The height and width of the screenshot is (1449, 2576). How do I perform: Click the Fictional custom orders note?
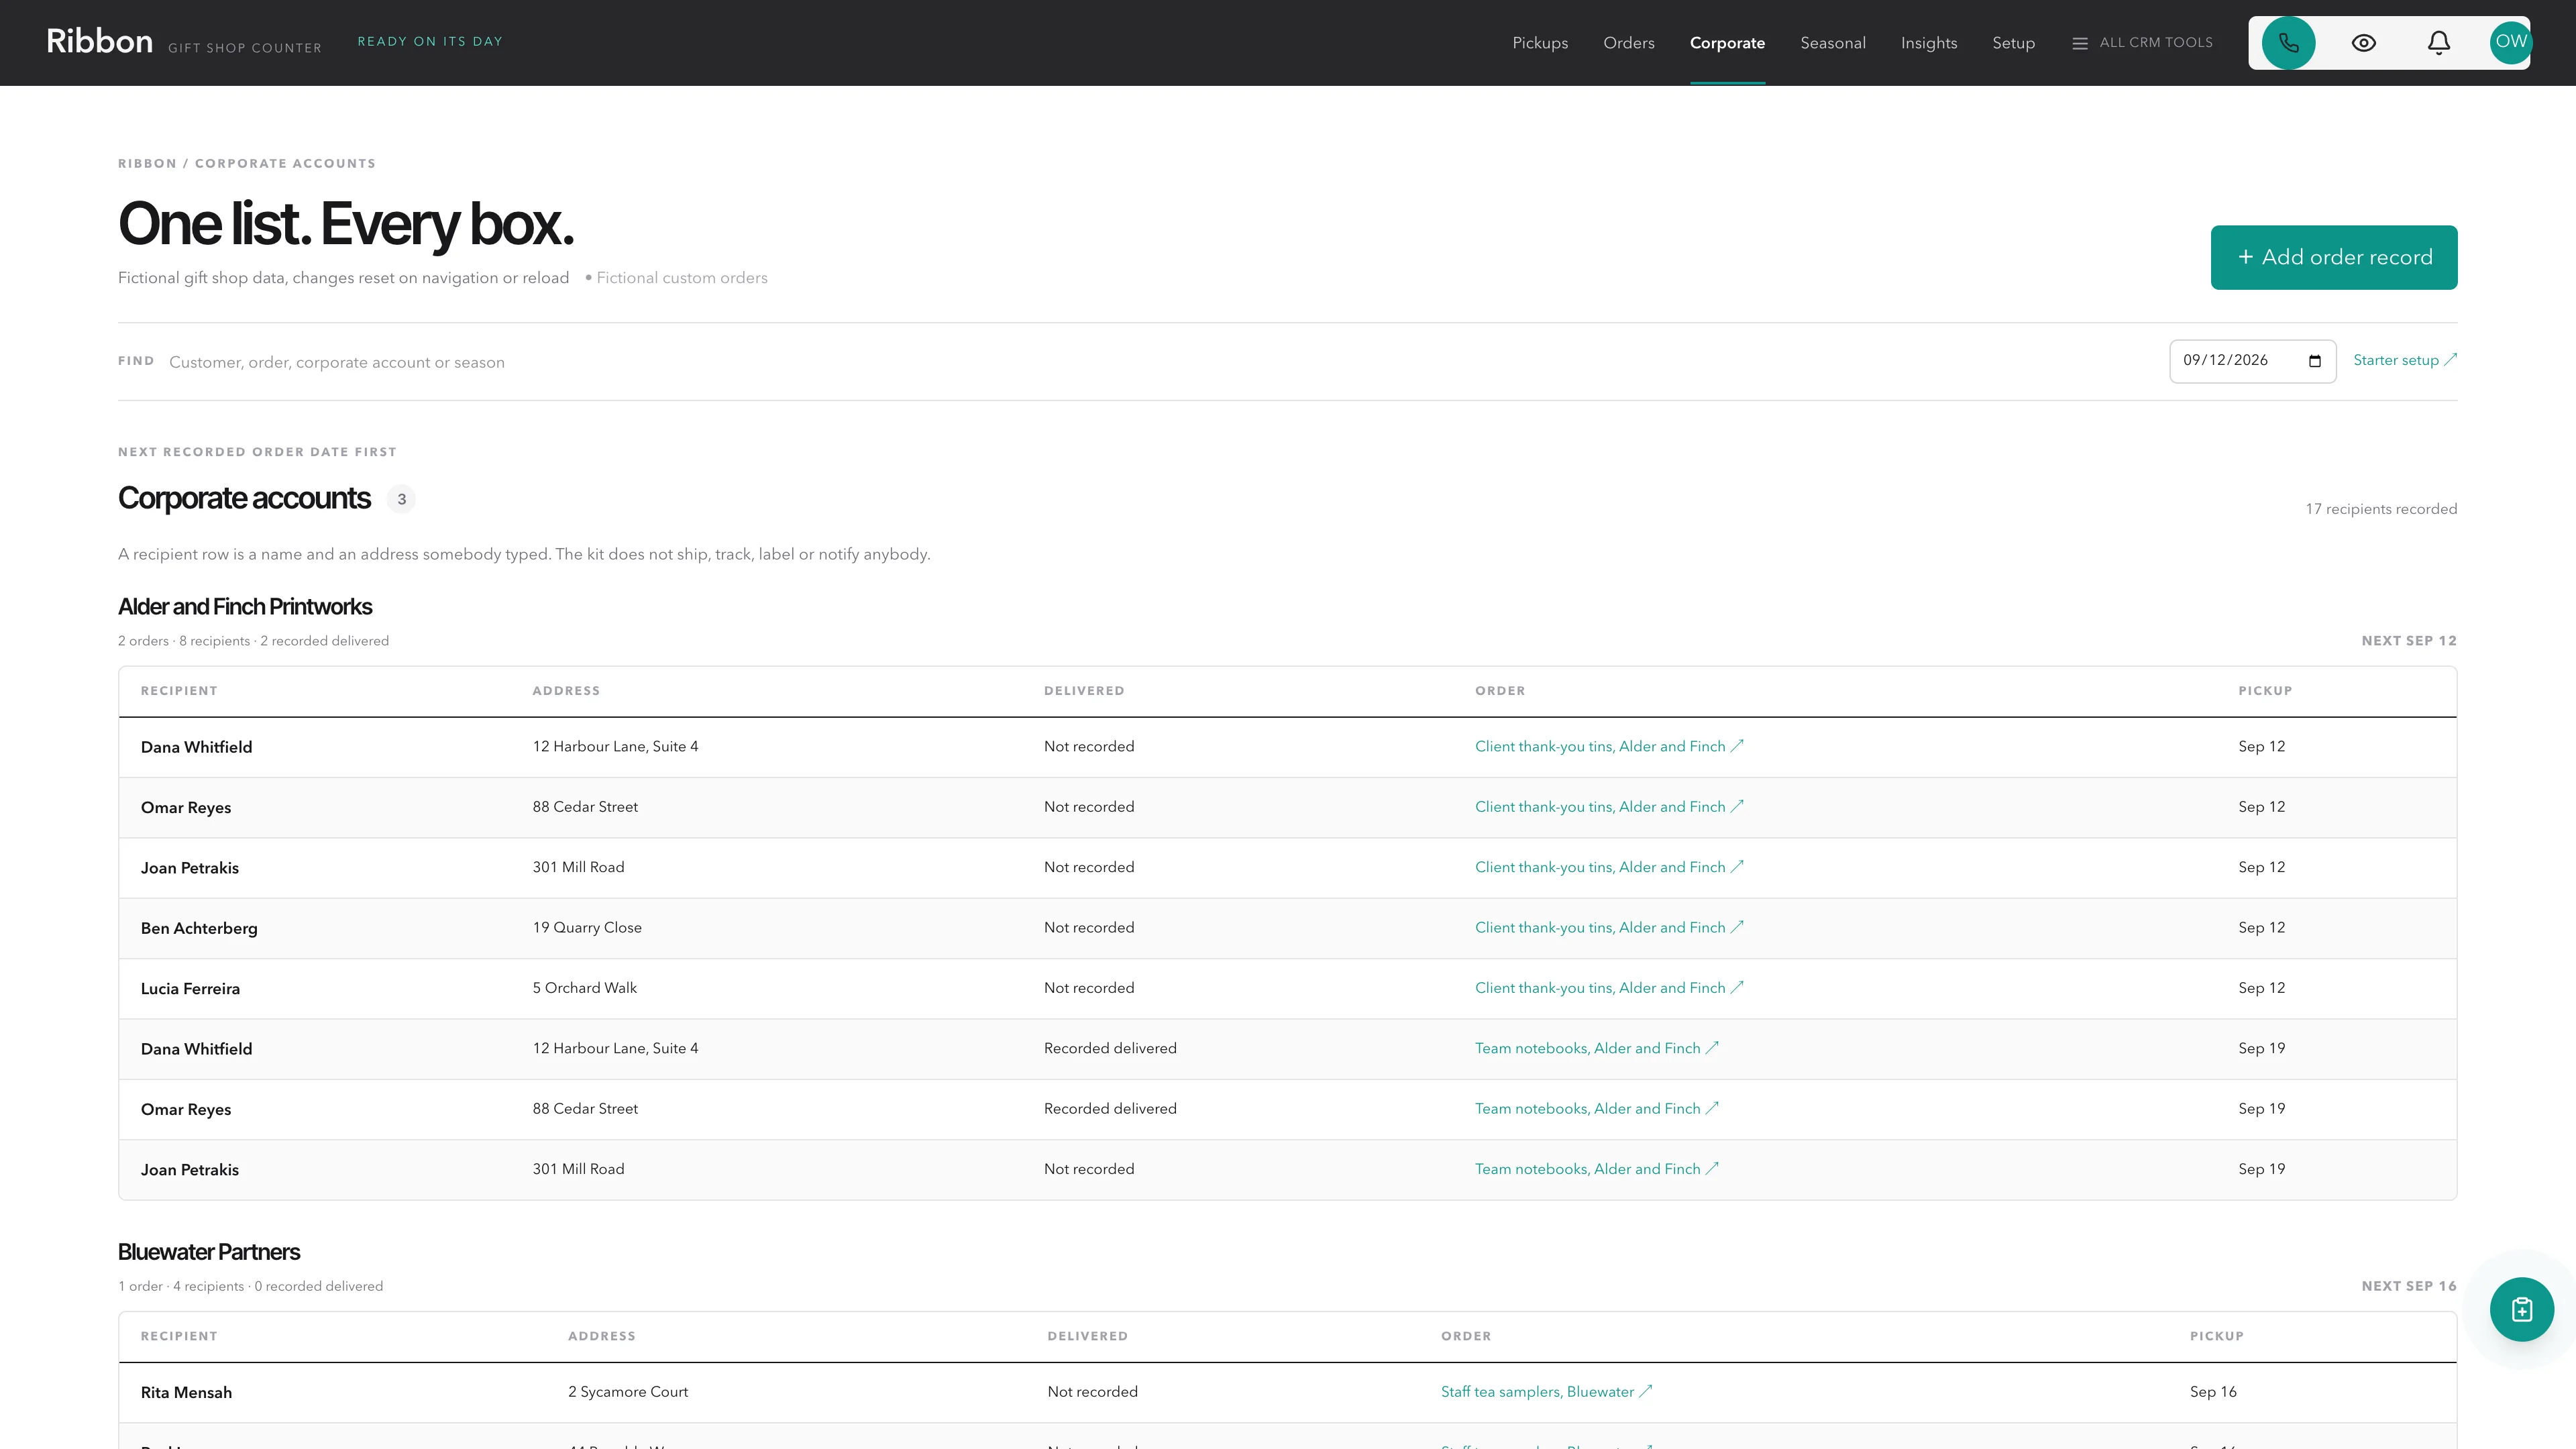[682, 278]
